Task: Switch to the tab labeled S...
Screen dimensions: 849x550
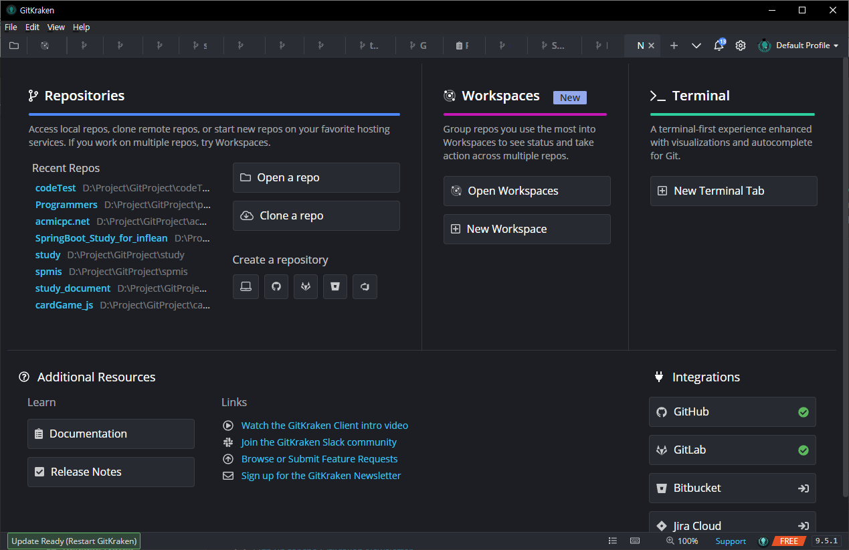Action: point(553,45)
